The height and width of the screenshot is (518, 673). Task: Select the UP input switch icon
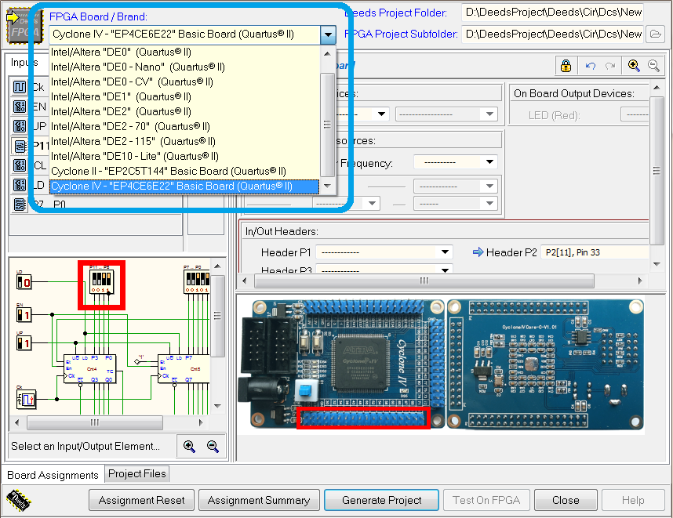[x=20, y=126]
